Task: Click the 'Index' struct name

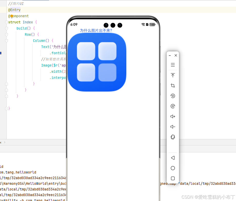Action: click(28, 22)
